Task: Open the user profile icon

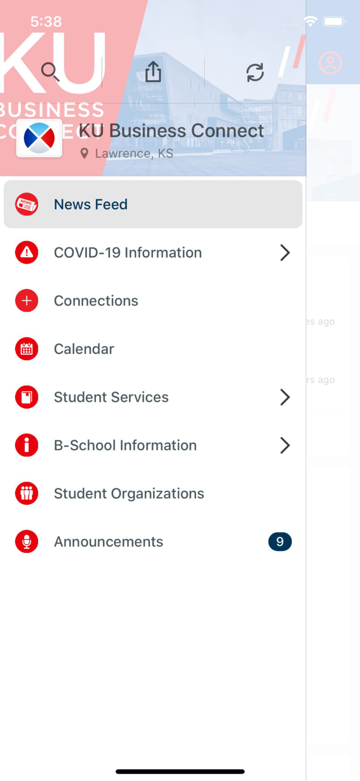Action: click(331, 62)
